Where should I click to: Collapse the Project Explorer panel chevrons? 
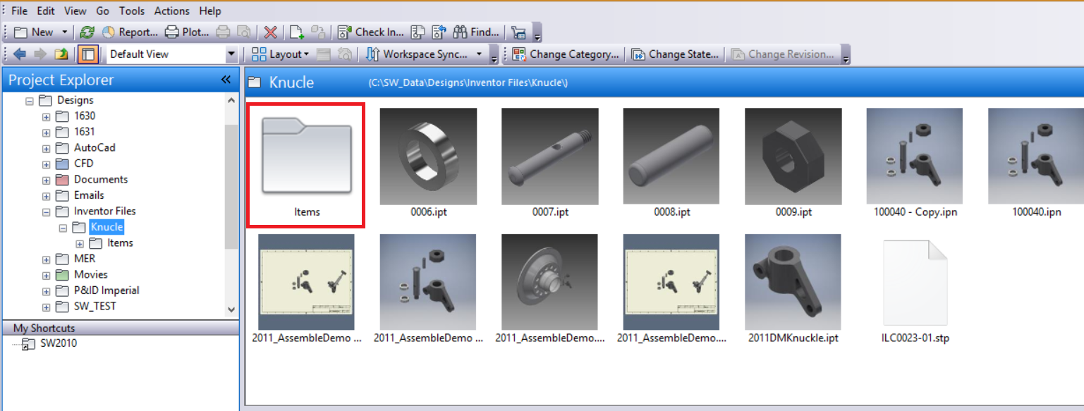click(226, 80)
